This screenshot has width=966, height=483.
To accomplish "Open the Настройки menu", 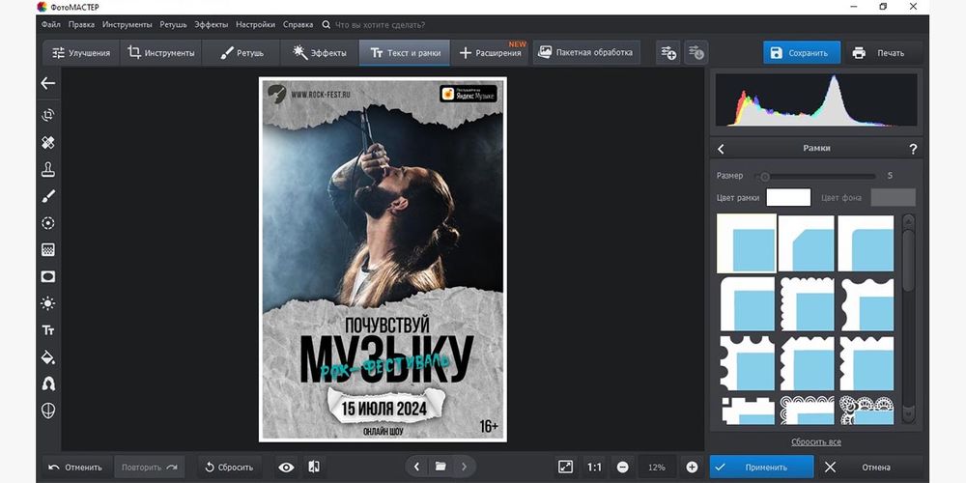I will (255, 25).
